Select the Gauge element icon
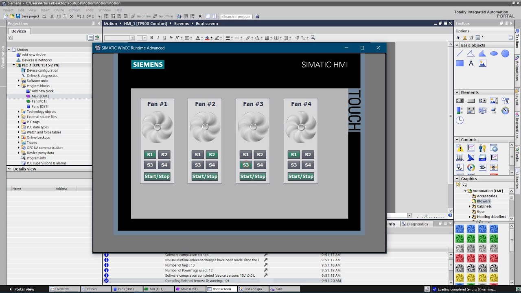Viewport: 521px width, 293px height. 505,110
